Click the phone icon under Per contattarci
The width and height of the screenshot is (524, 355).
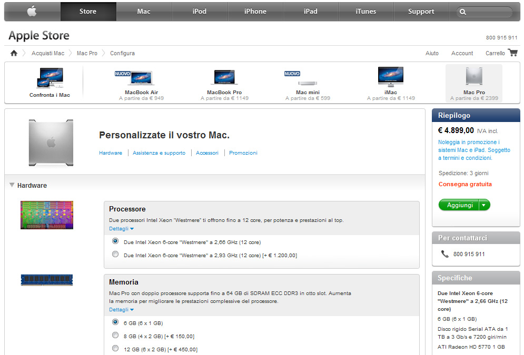click(445, 254)
